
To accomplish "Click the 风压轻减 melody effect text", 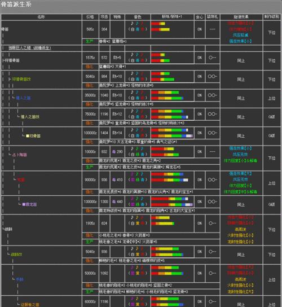I will pos(240,35).
